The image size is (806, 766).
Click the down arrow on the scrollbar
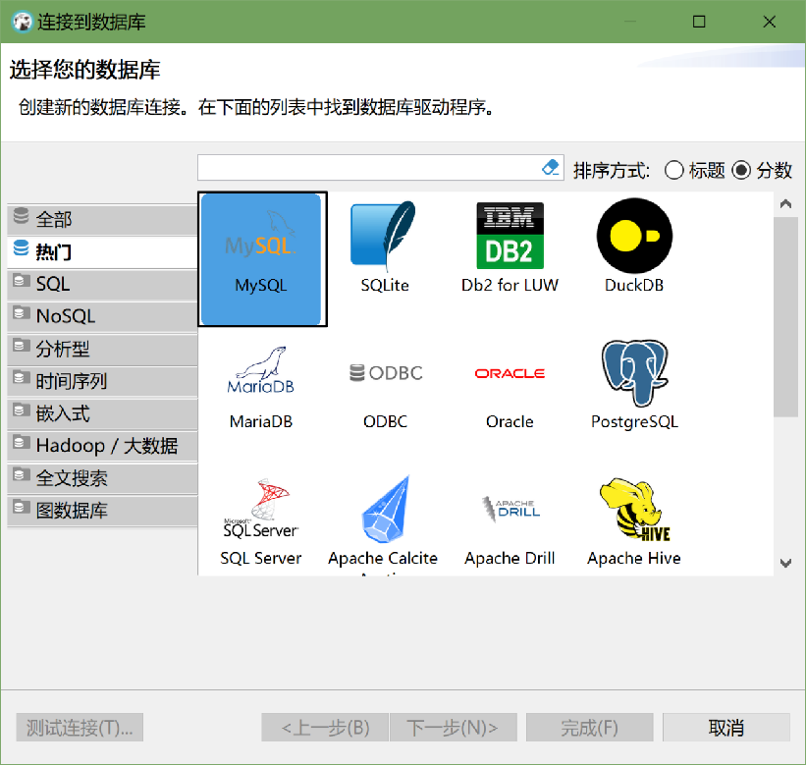pos(785,564)
